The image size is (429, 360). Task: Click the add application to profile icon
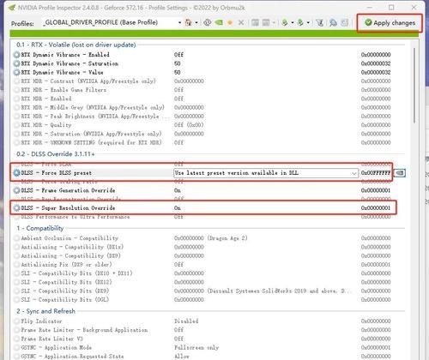(255, 22)
